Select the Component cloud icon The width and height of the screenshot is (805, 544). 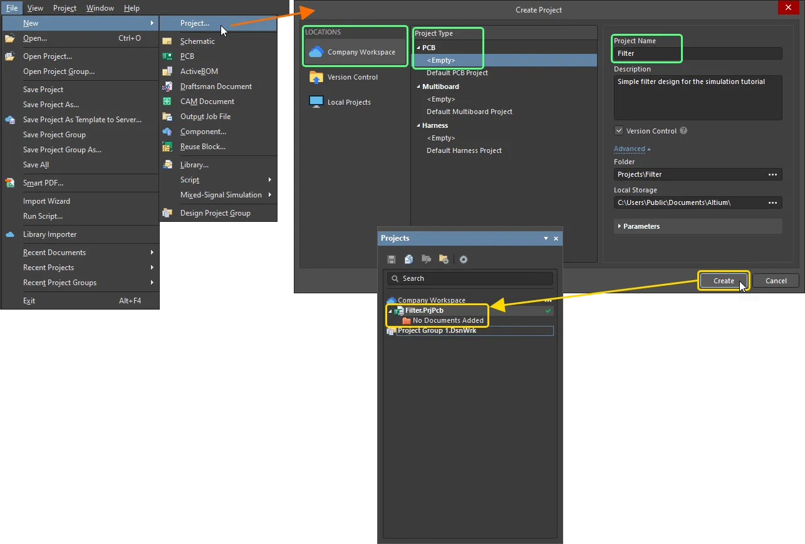(x=167, y=132)
